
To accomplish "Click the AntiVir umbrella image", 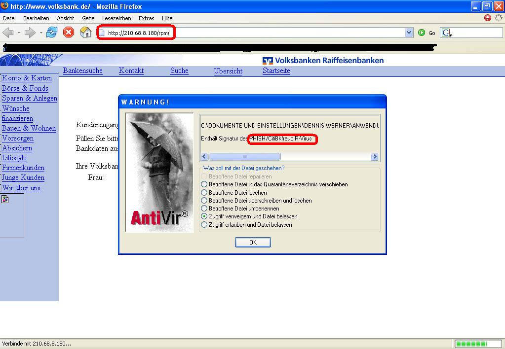I will pos(159,173).
